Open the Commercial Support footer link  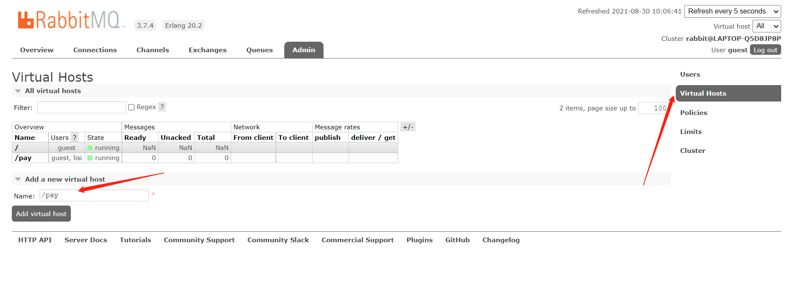(x=358, y=240)
